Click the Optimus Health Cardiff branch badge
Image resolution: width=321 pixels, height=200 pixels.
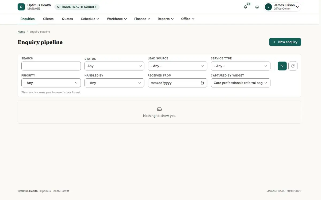click(77, 7)
